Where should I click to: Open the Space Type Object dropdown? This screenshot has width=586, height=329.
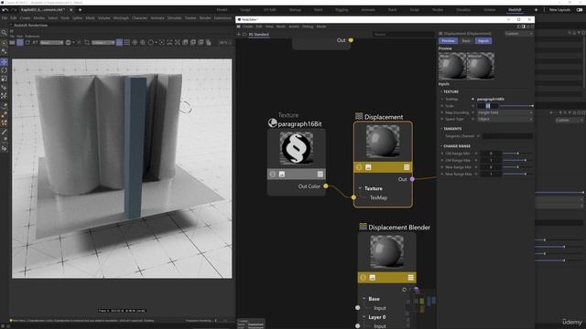click(x=505, y=119)
